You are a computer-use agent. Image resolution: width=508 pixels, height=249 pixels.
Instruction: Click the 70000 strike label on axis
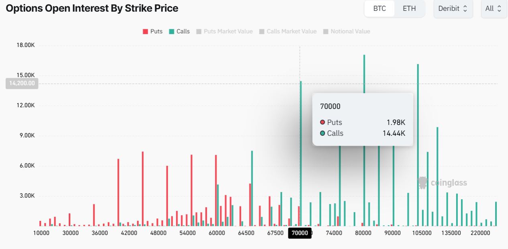point(300,233)
